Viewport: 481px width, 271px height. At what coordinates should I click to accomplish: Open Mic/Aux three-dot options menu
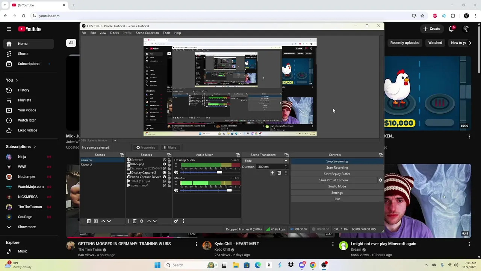(176, 183)
